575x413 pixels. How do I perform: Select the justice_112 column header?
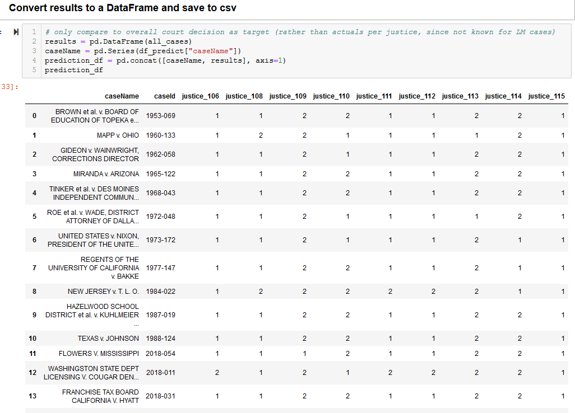click(x=417, y=96)
